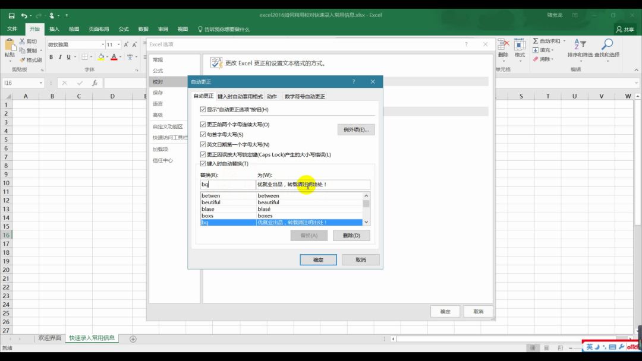Viewport: 642px width, 361px height.
Task: Click the Undo arrow icon
Action: (x=24, y=15)
